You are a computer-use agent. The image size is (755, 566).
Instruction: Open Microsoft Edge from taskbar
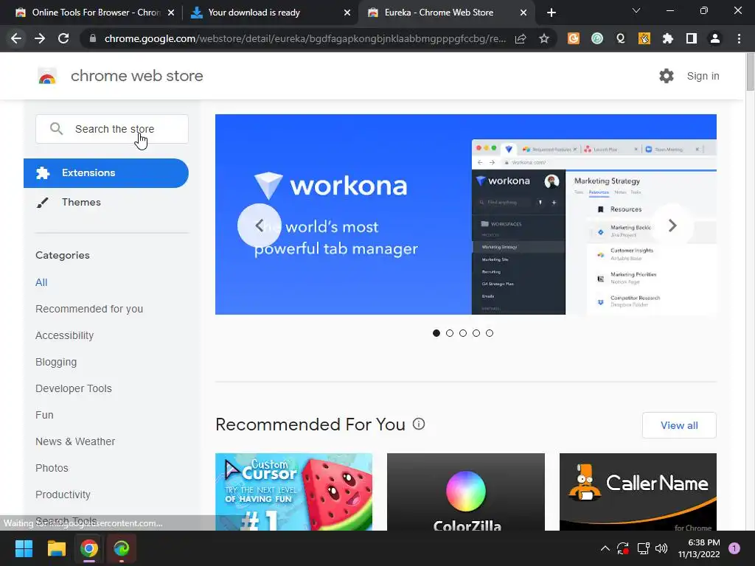(x=122, y=548)
